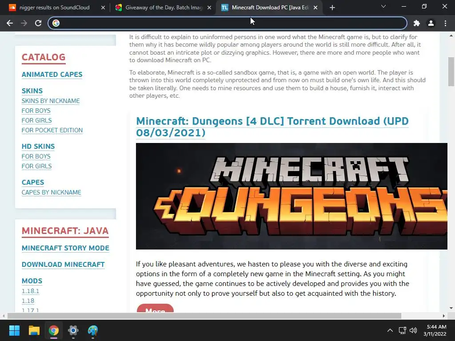Open MINECRAFT STORY MODE link
The width and height of the screenshot is (455, 341).
pos(65,248)
